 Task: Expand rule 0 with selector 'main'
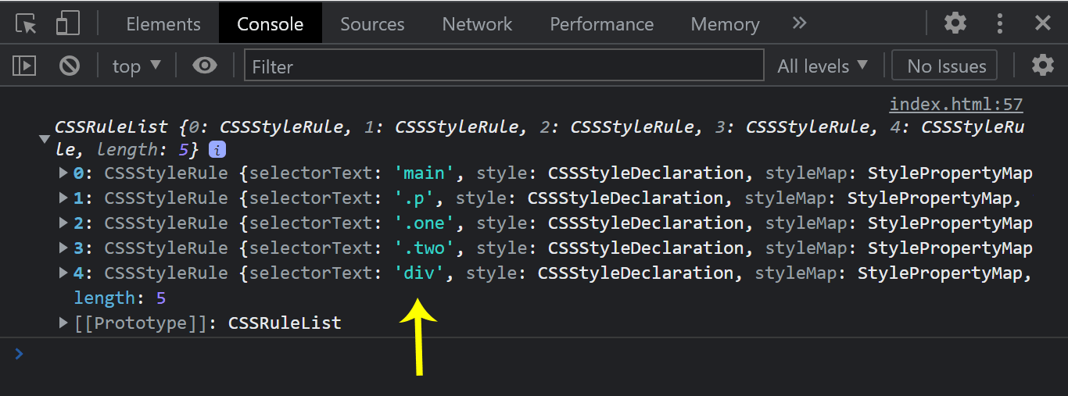(63, 173)
